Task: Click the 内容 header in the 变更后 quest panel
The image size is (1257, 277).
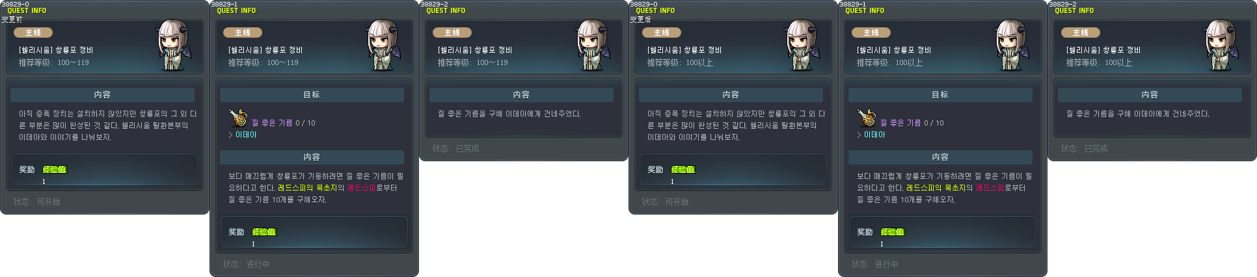Action: point(731,95)
